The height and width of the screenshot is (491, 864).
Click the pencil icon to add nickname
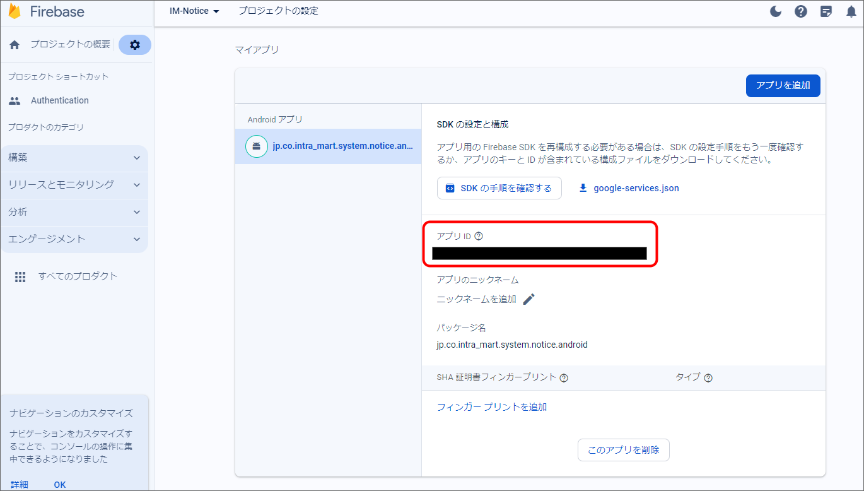click(x=528, y=299)
